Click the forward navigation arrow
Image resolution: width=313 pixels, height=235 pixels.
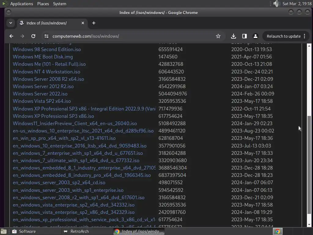coord(22,36)
